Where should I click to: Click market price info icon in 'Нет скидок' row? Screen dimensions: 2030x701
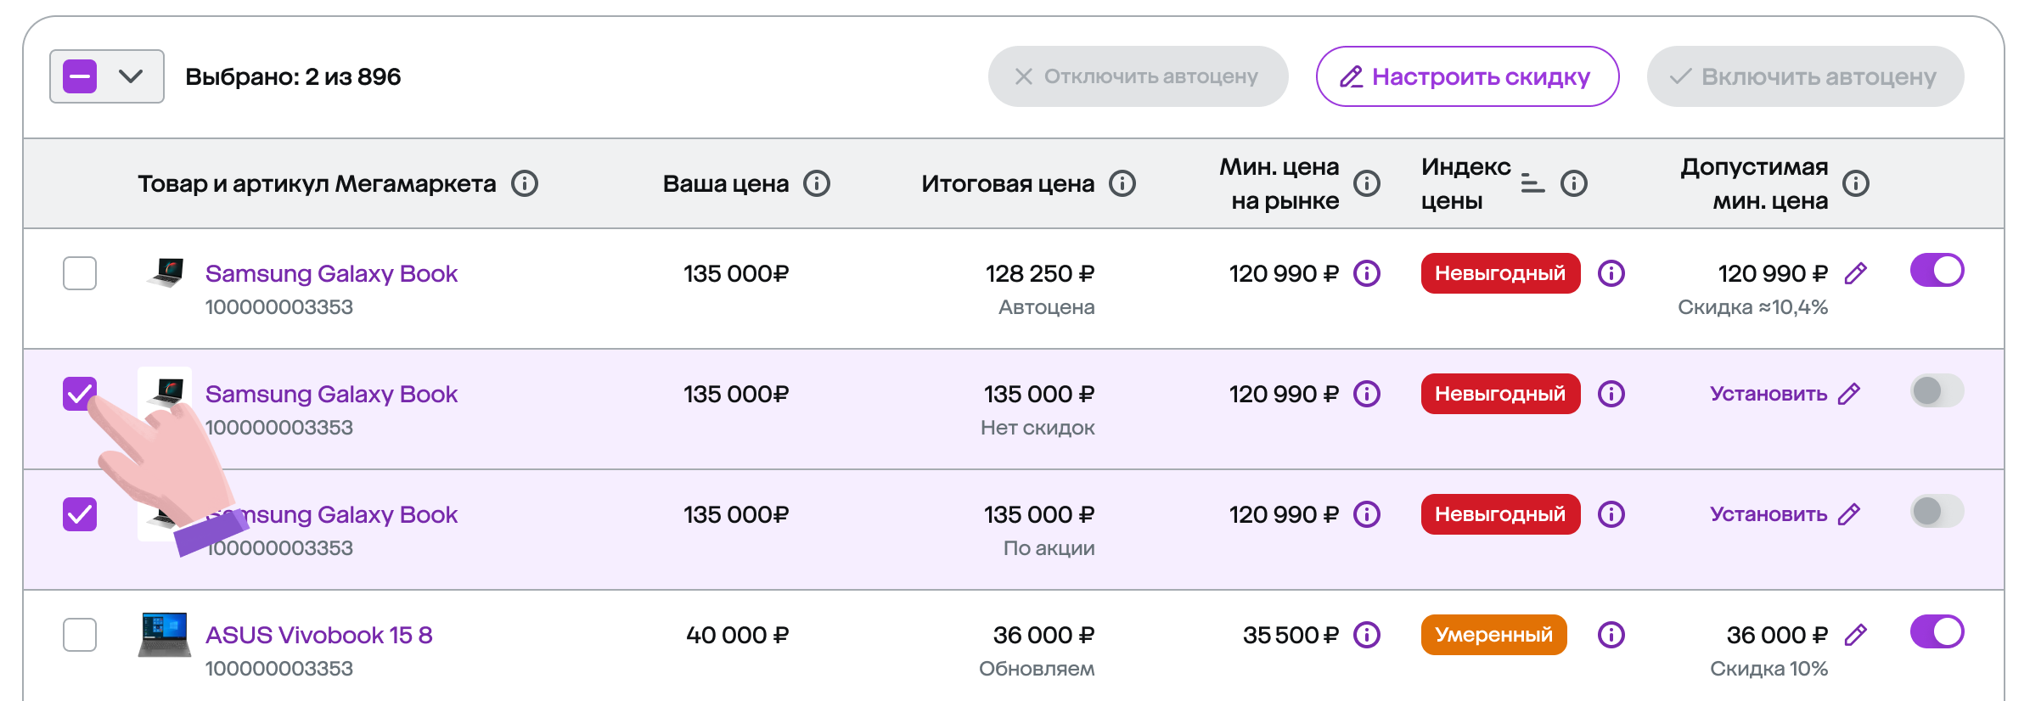coord(1367,394)
